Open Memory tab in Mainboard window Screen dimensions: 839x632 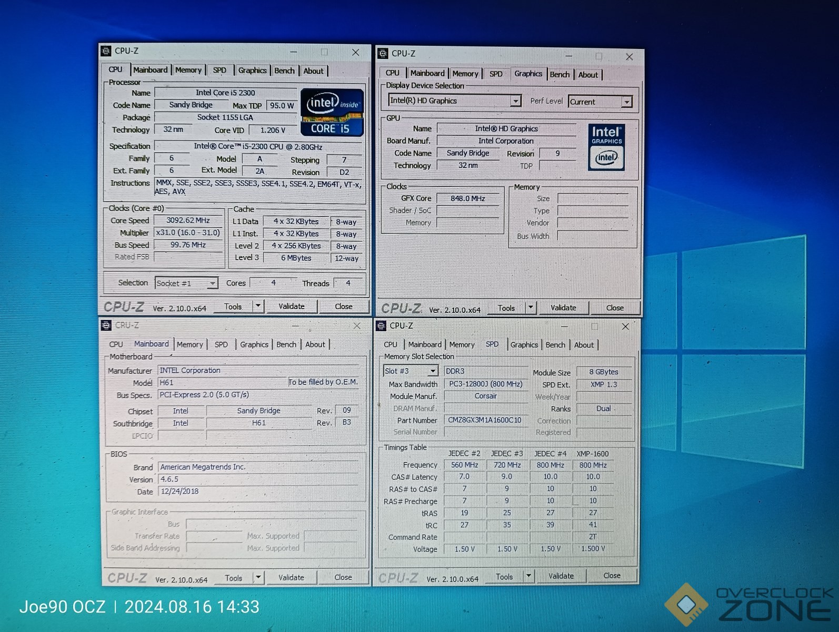(x=190, y=344)
